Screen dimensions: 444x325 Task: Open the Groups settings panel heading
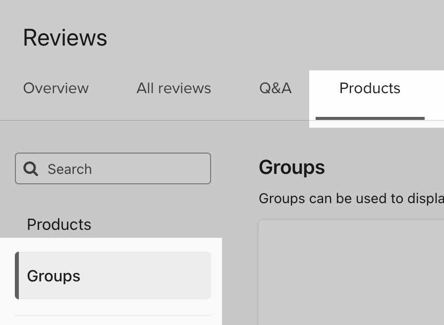point(291,167)
